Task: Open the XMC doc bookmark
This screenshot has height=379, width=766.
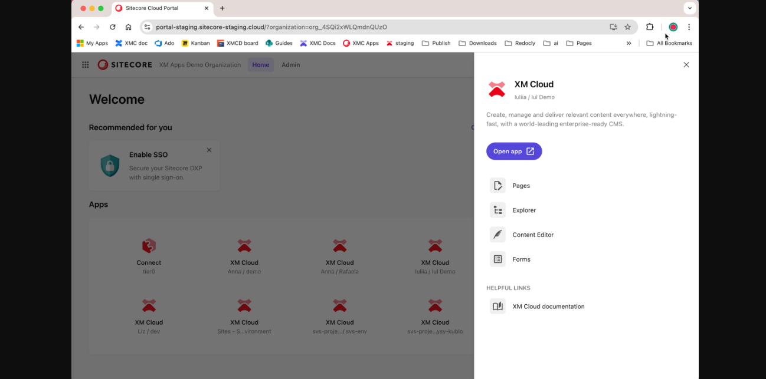Action: pyautogui.click(x=131, y=43)
